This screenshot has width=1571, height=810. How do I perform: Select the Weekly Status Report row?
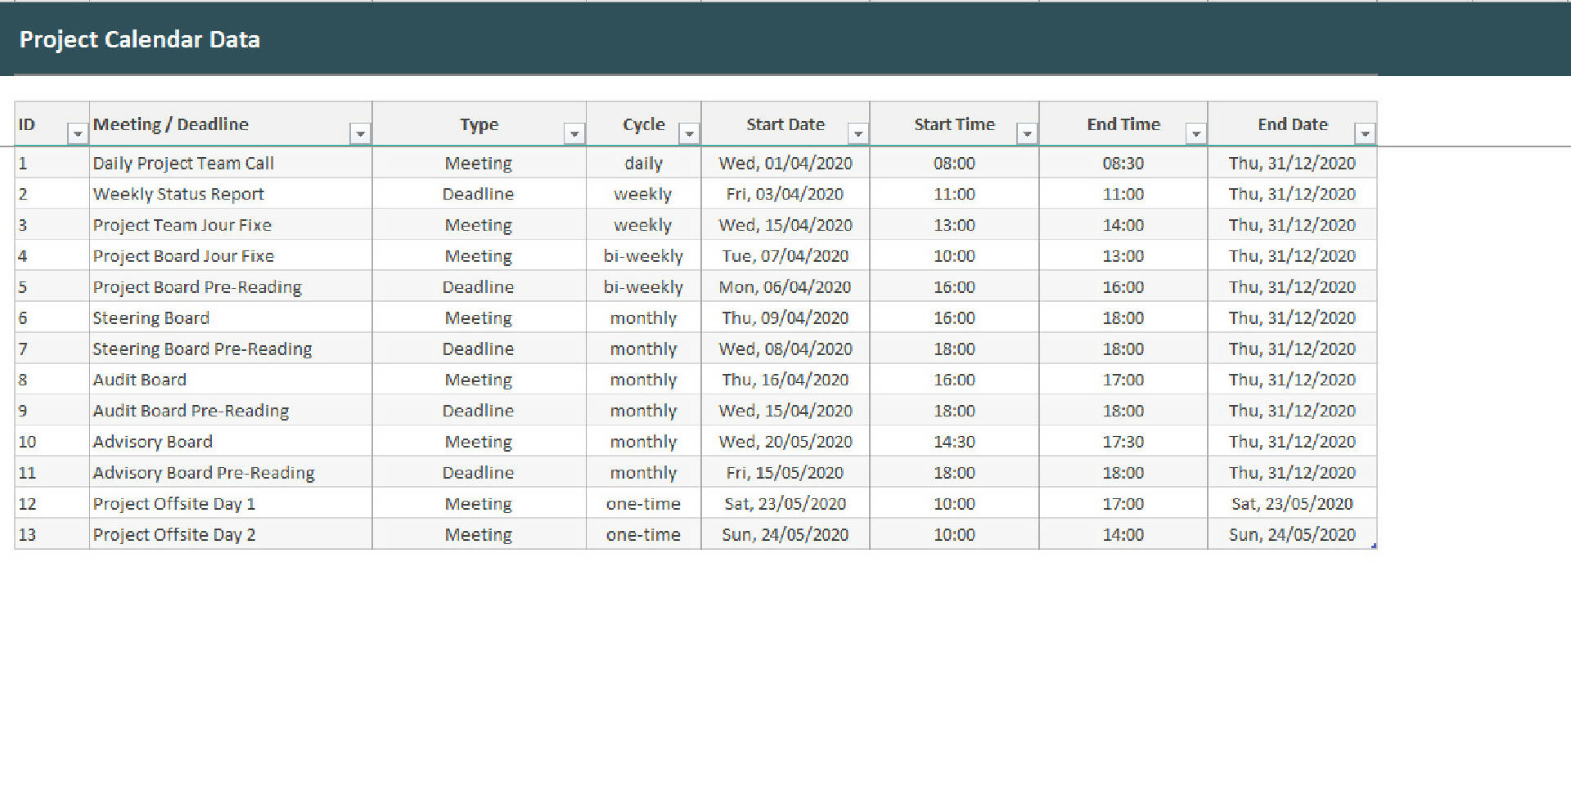pos(178,194)
